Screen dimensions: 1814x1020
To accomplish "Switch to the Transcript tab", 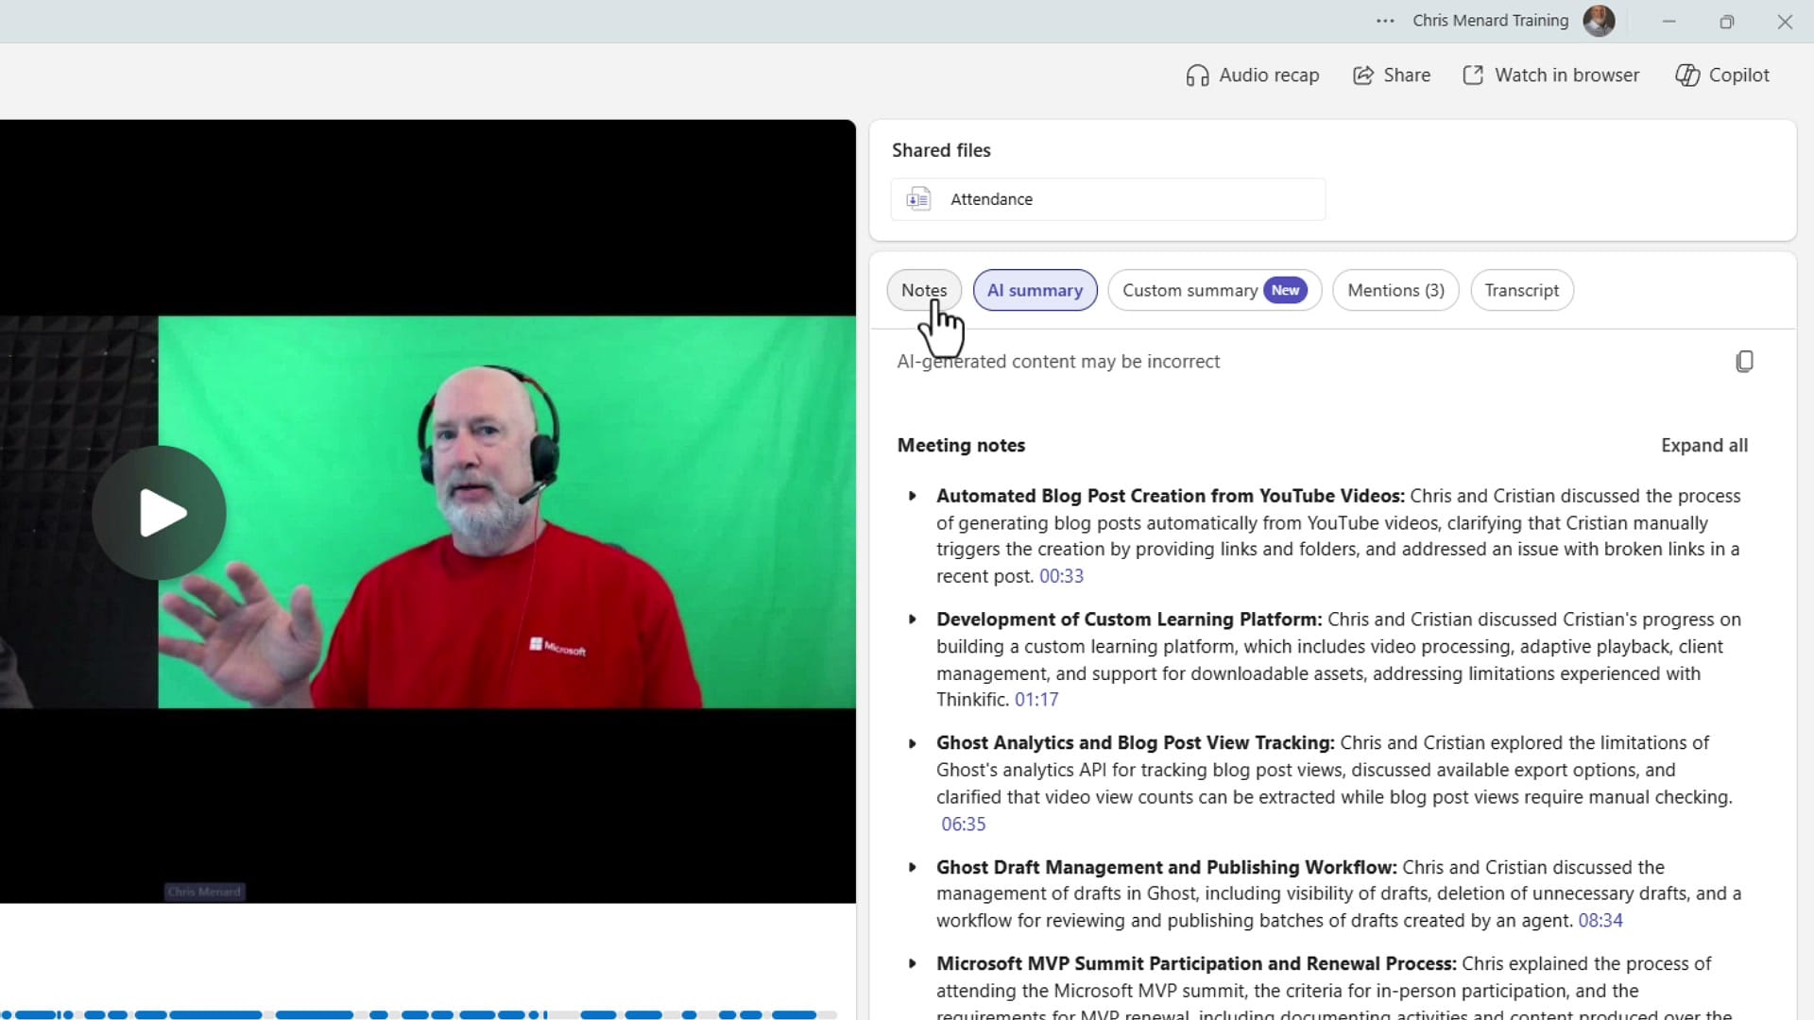I will (x=1521, y=290).
